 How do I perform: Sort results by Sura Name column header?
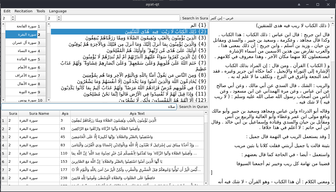click(x=39, y=113)
